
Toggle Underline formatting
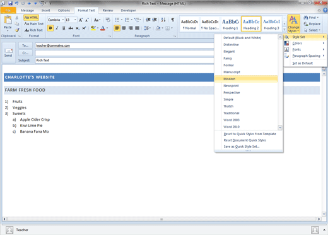[64, 28]
